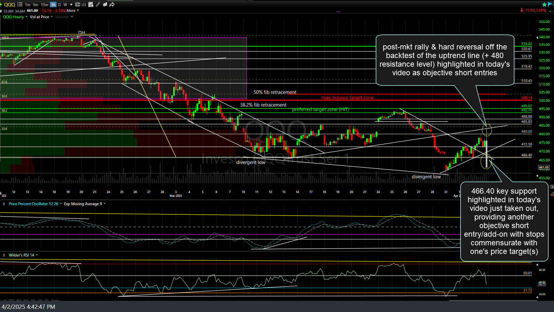Click the YTD range button

coord(11,300)
